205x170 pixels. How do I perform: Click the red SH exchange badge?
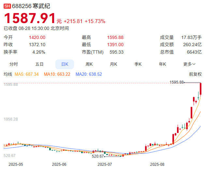7,6
